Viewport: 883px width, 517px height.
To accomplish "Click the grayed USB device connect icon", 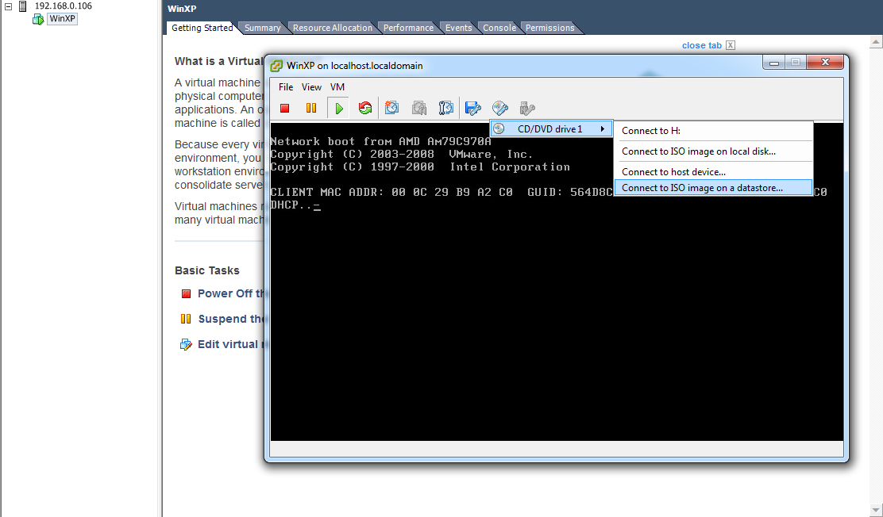I will [x=527, y=108].
